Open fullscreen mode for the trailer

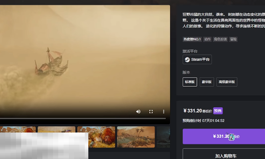coord(151,111)
